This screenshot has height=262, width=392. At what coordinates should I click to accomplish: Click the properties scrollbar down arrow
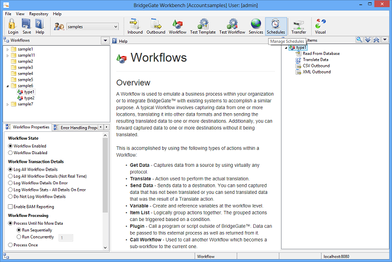(x=106, y=248)
